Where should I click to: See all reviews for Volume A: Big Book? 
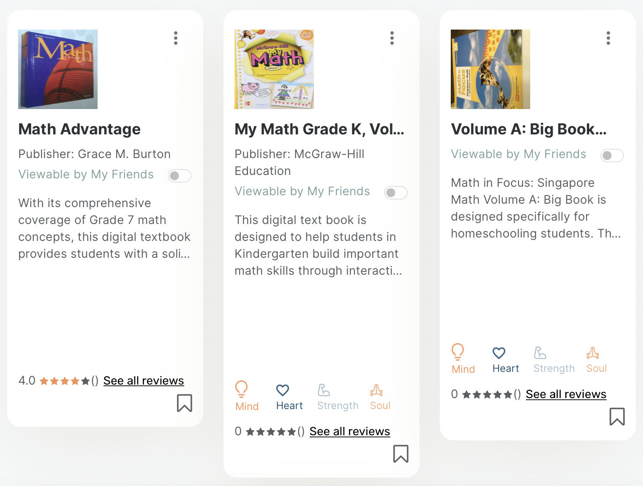click(x=566, y=394)
